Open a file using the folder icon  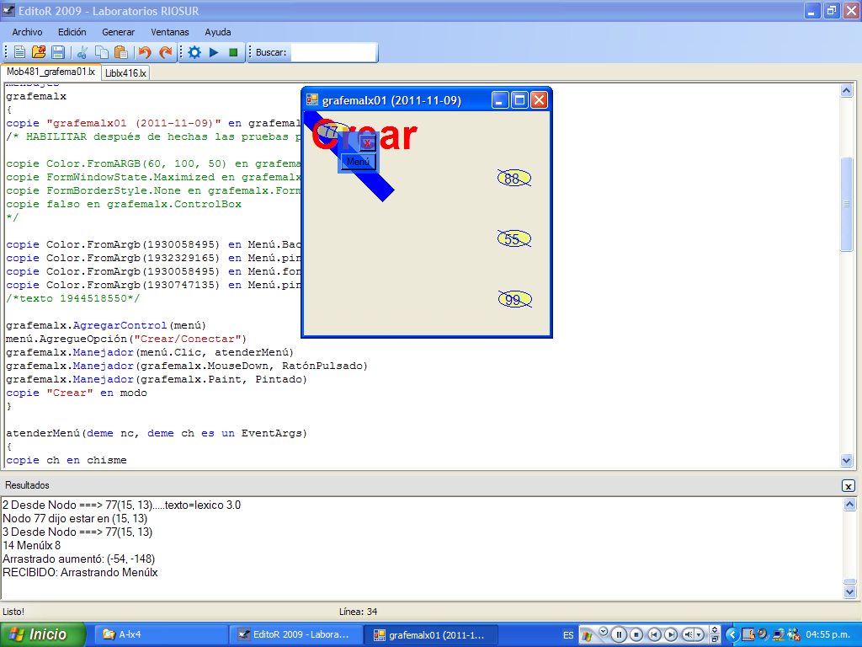[x=39, y=52]
